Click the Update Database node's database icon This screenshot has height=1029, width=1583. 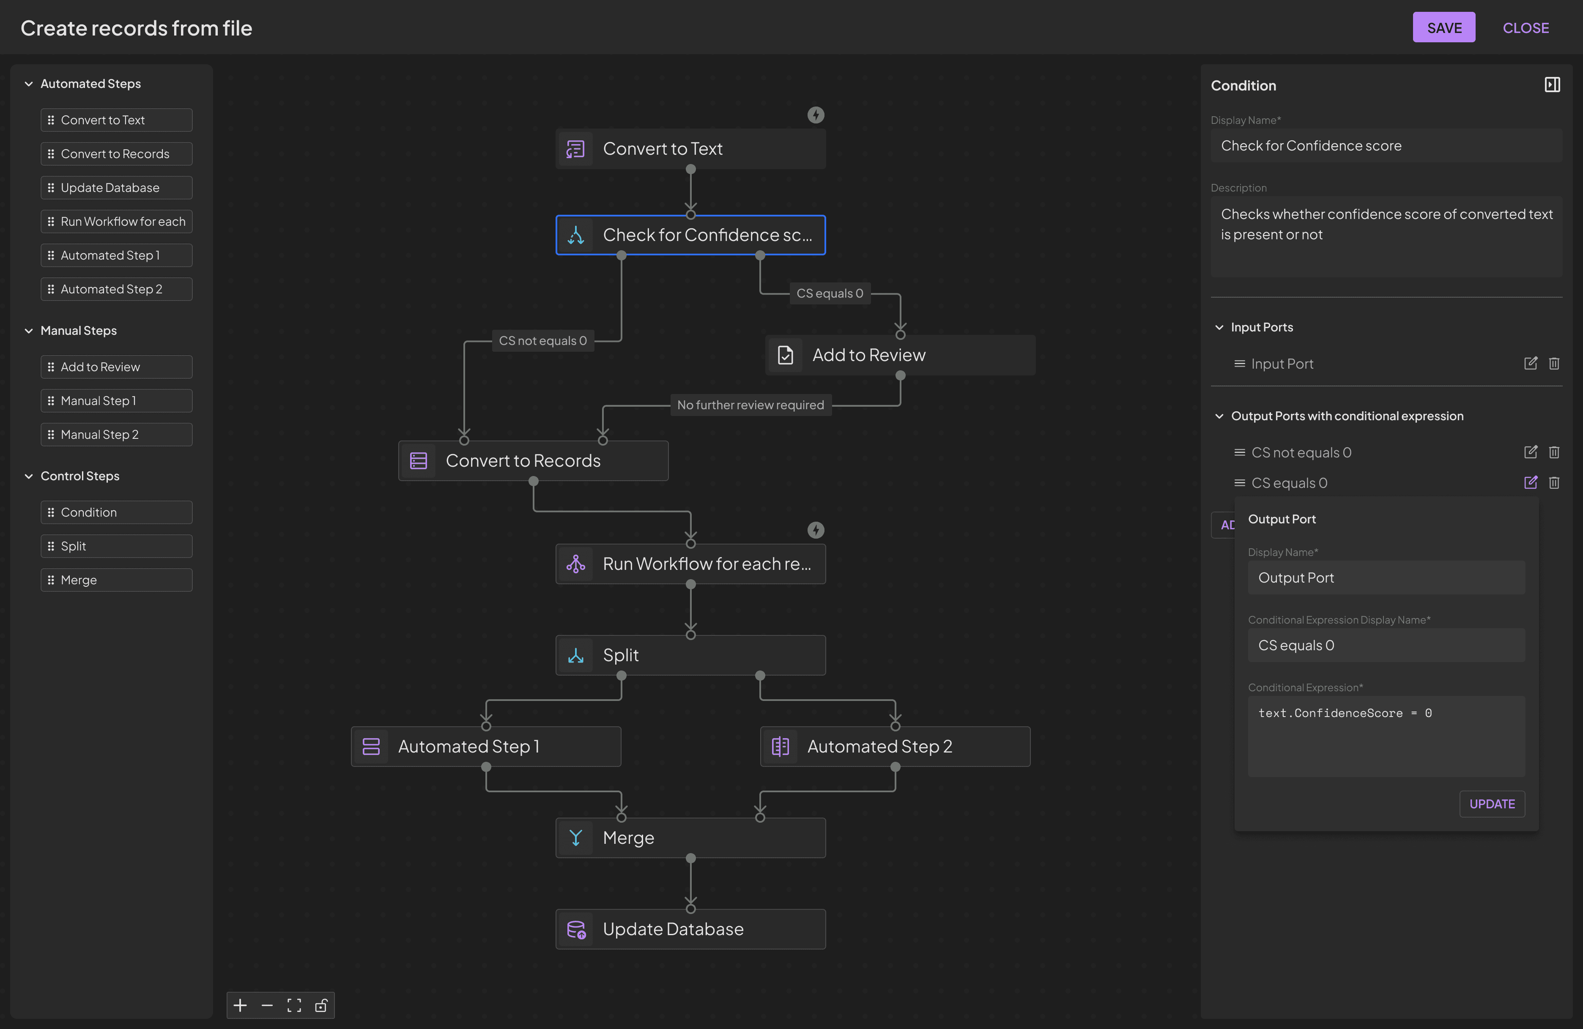pyautogui.click(x=576, y=928)
